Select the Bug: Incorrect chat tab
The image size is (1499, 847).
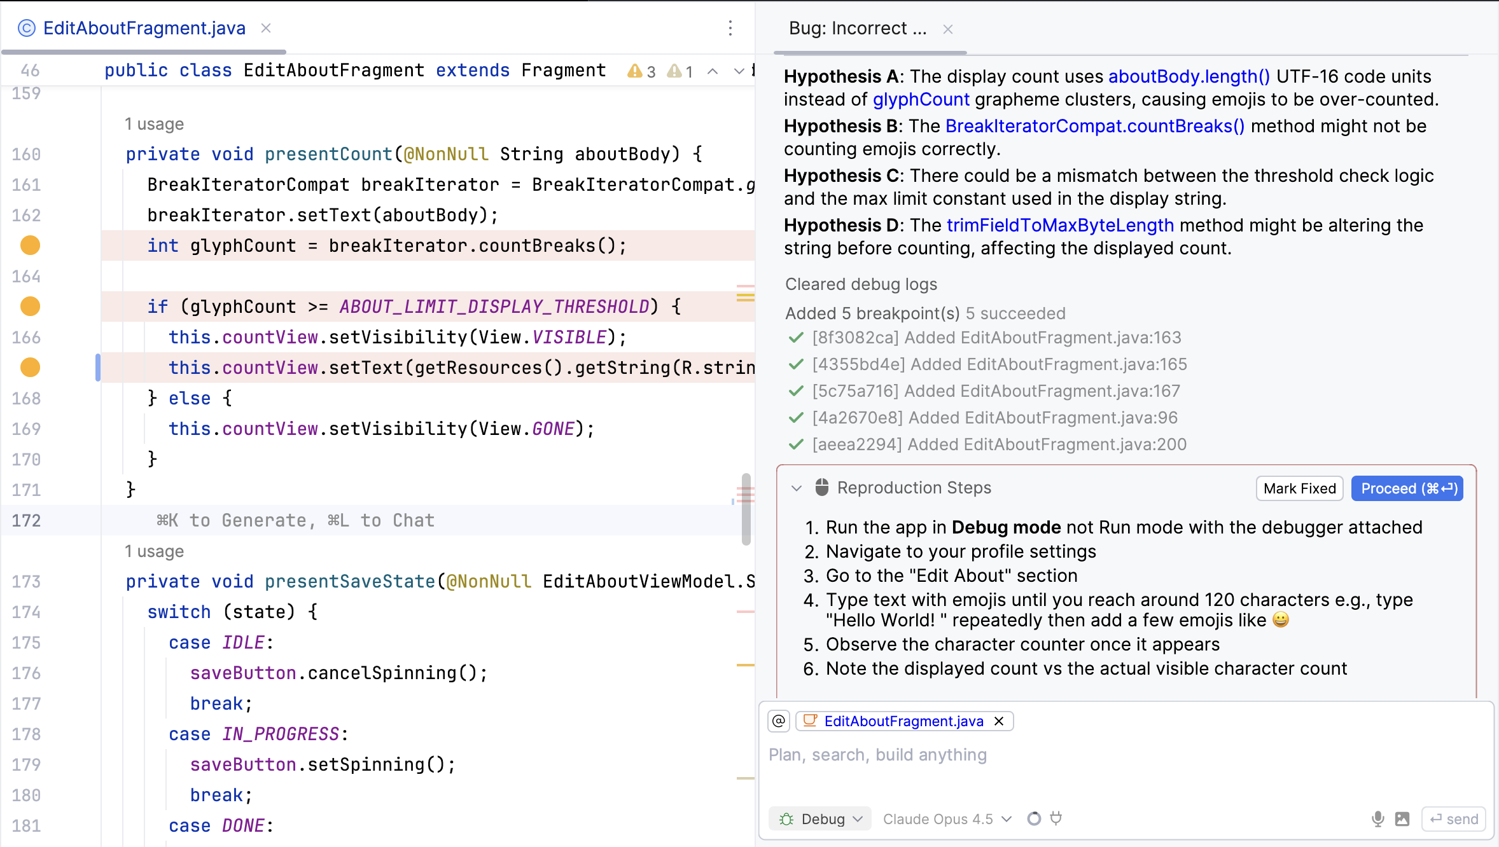[x=856, y=29]
